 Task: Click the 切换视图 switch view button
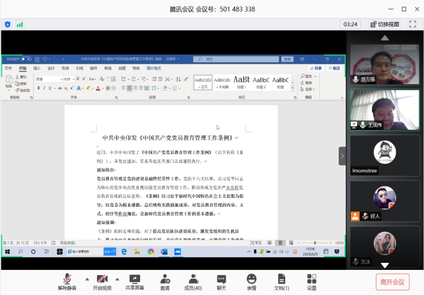384,24
